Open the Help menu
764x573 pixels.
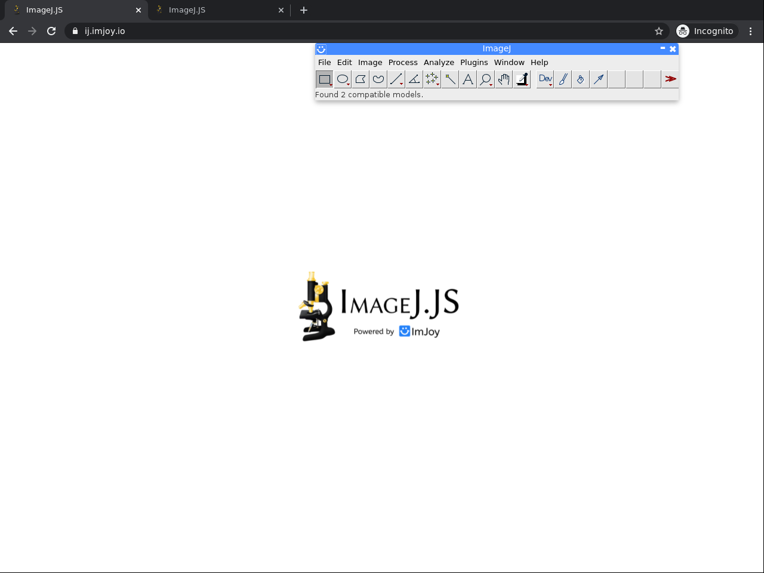click(539, 62)
